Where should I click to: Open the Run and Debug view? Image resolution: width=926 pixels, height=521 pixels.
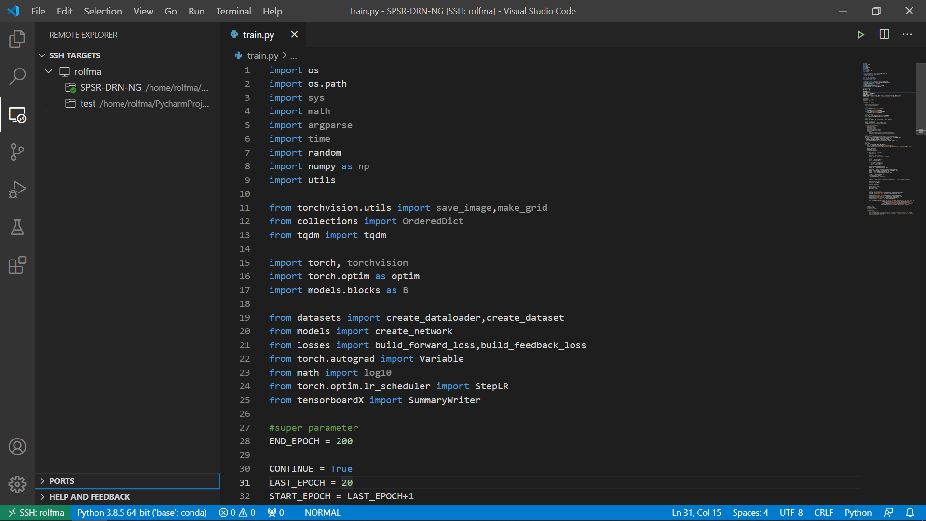point(17,190)
